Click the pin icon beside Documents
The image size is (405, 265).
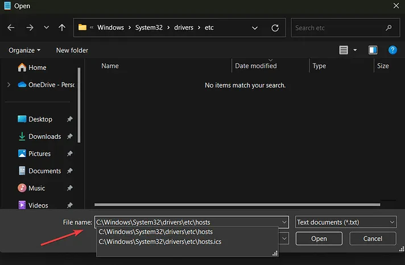point(70,171)
